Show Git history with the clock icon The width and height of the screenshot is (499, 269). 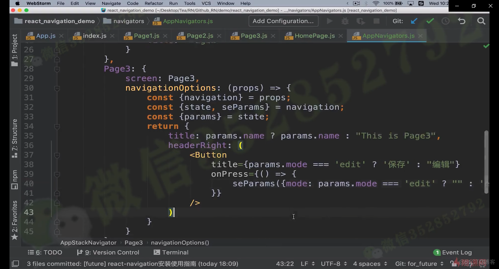[x=445, y=21]
